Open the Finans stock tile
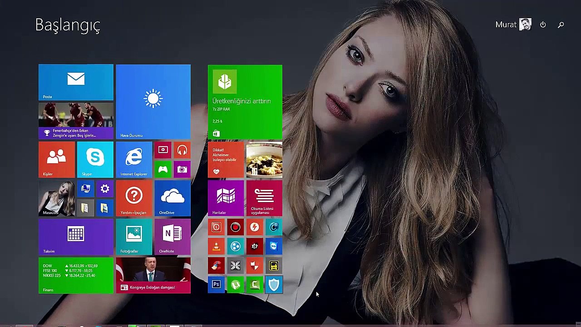The height and width of the screenshot is (327, 581). (x=76, y=275)
